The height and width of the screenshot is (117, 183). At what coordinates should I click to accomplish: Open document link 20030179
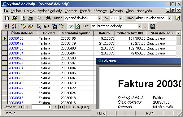coord(16,43)
